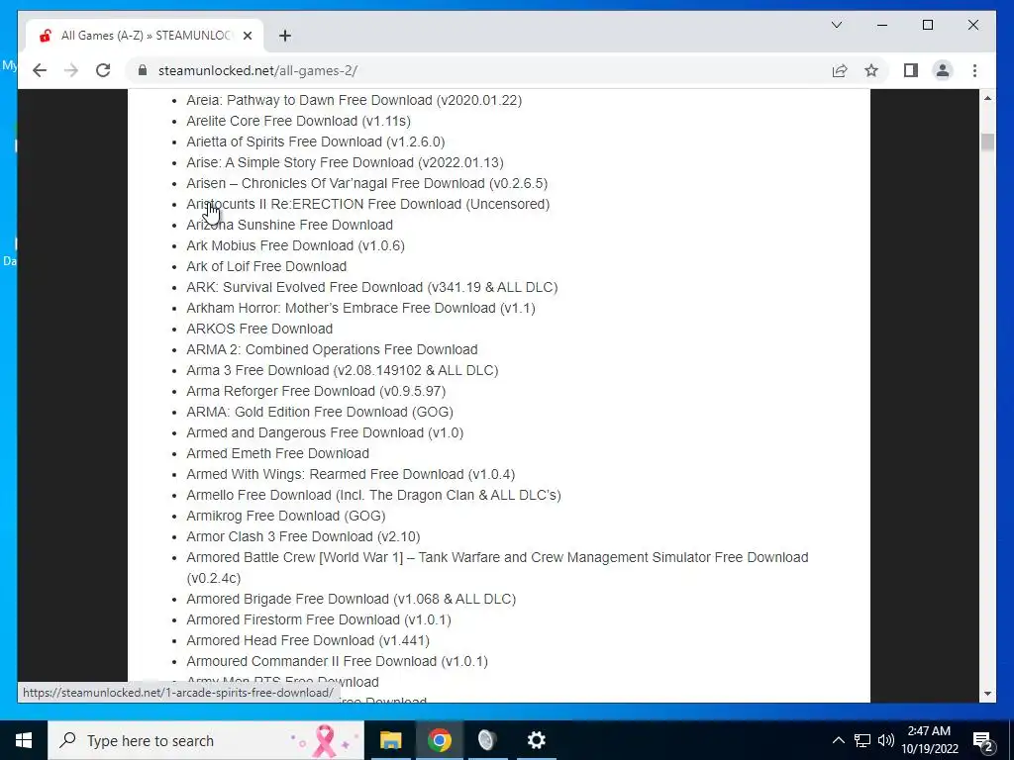Open Arma 3 Free Download link
The height and width of the screenshot is (760, 1014).
pos(342,370)
